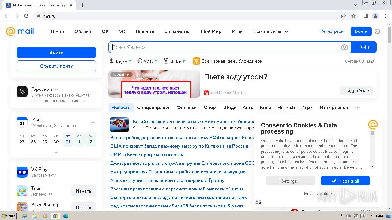
Task: Open Chrome three-dot menu
Action: coord(385,16)
